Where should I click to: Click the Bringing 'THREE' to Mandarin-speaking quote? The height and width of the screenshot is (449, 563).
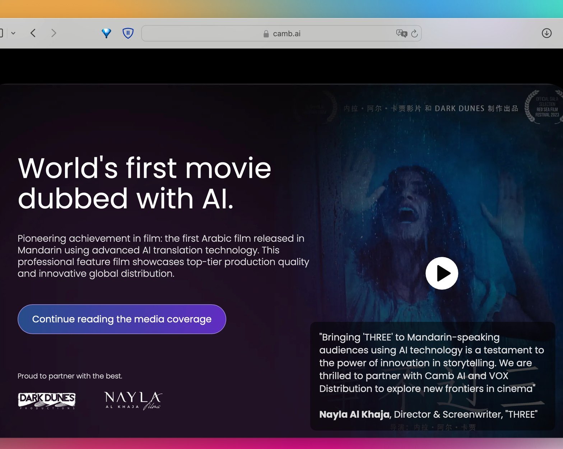(432, 363)
